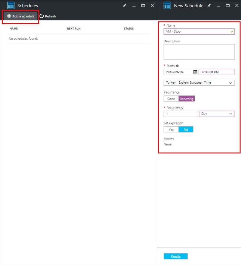Click the Create button
The width and height of the screenshot is (241, 265).
coord(176,256)
